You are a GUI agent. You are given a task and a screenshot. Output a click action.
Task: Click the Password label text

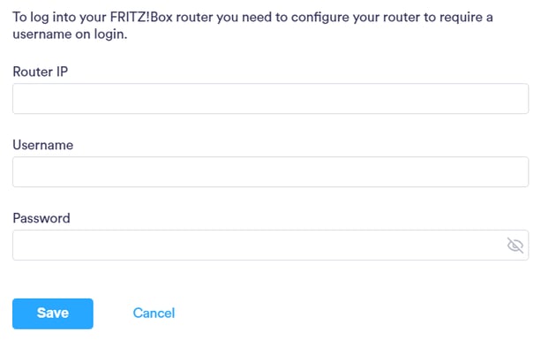click(x=41, y=218)
